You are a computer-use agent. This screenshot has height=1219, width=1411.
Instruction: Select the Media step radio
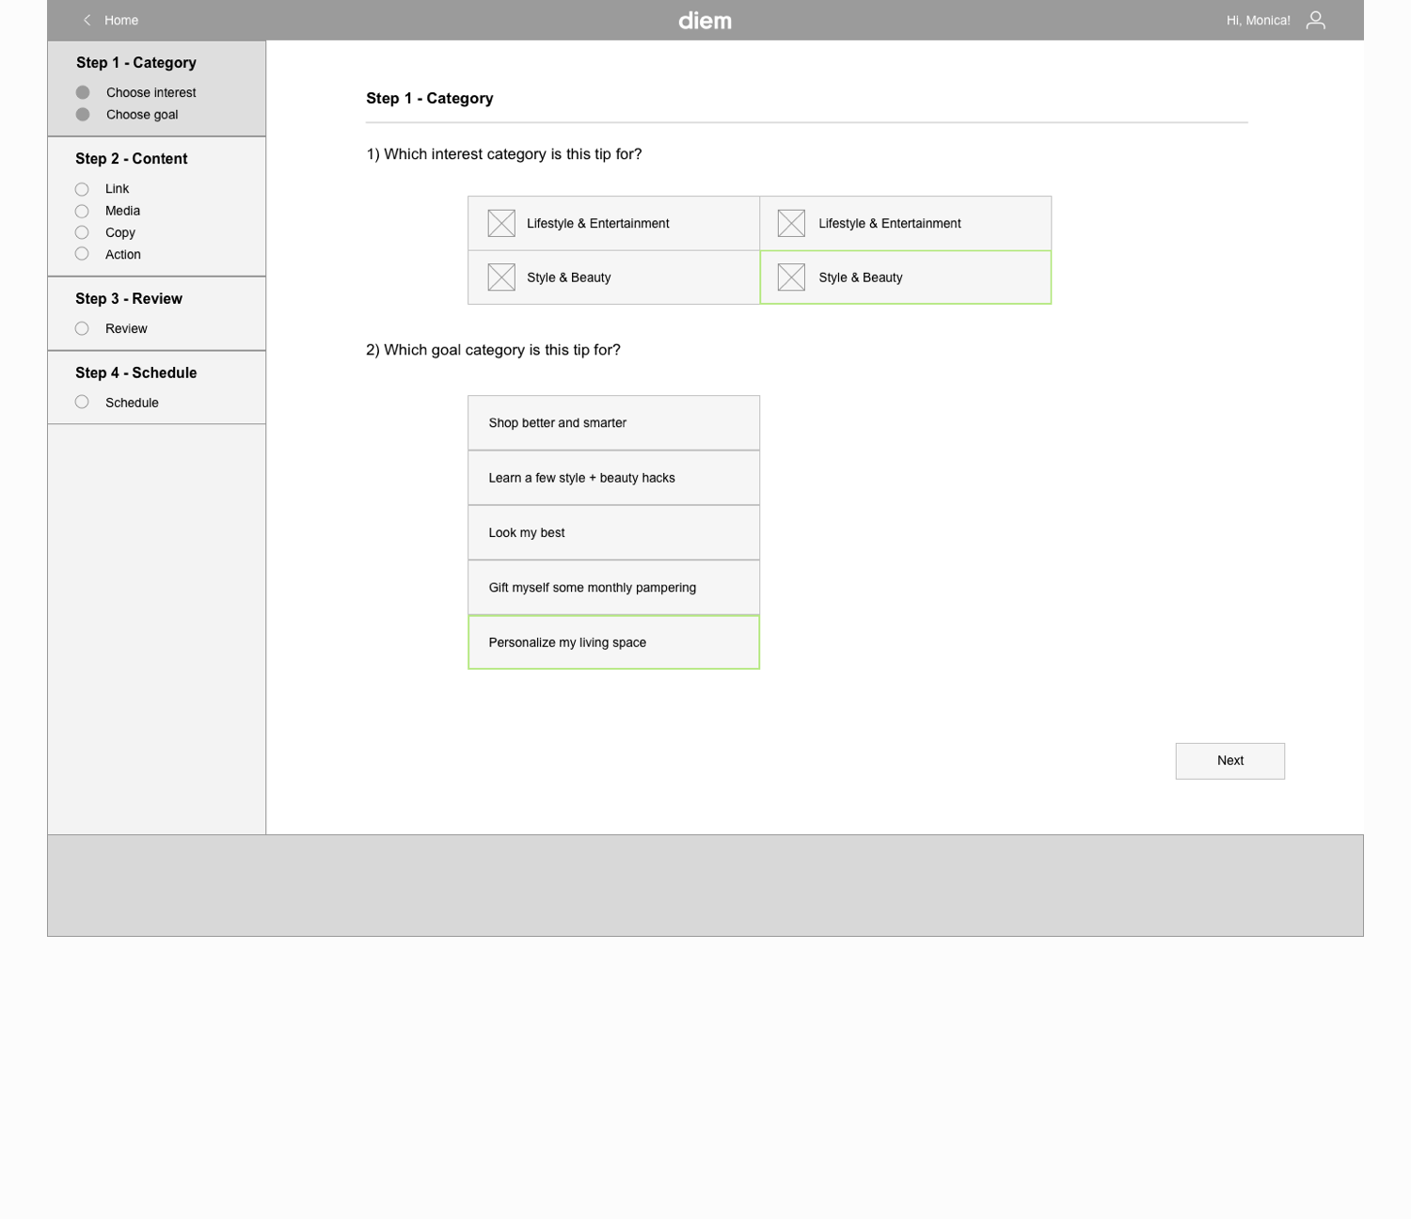click(x=82, y=211)
